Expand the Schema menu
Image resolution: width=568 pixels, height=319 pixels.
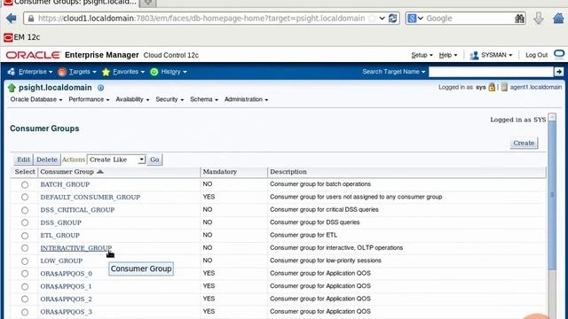(204, 99)
